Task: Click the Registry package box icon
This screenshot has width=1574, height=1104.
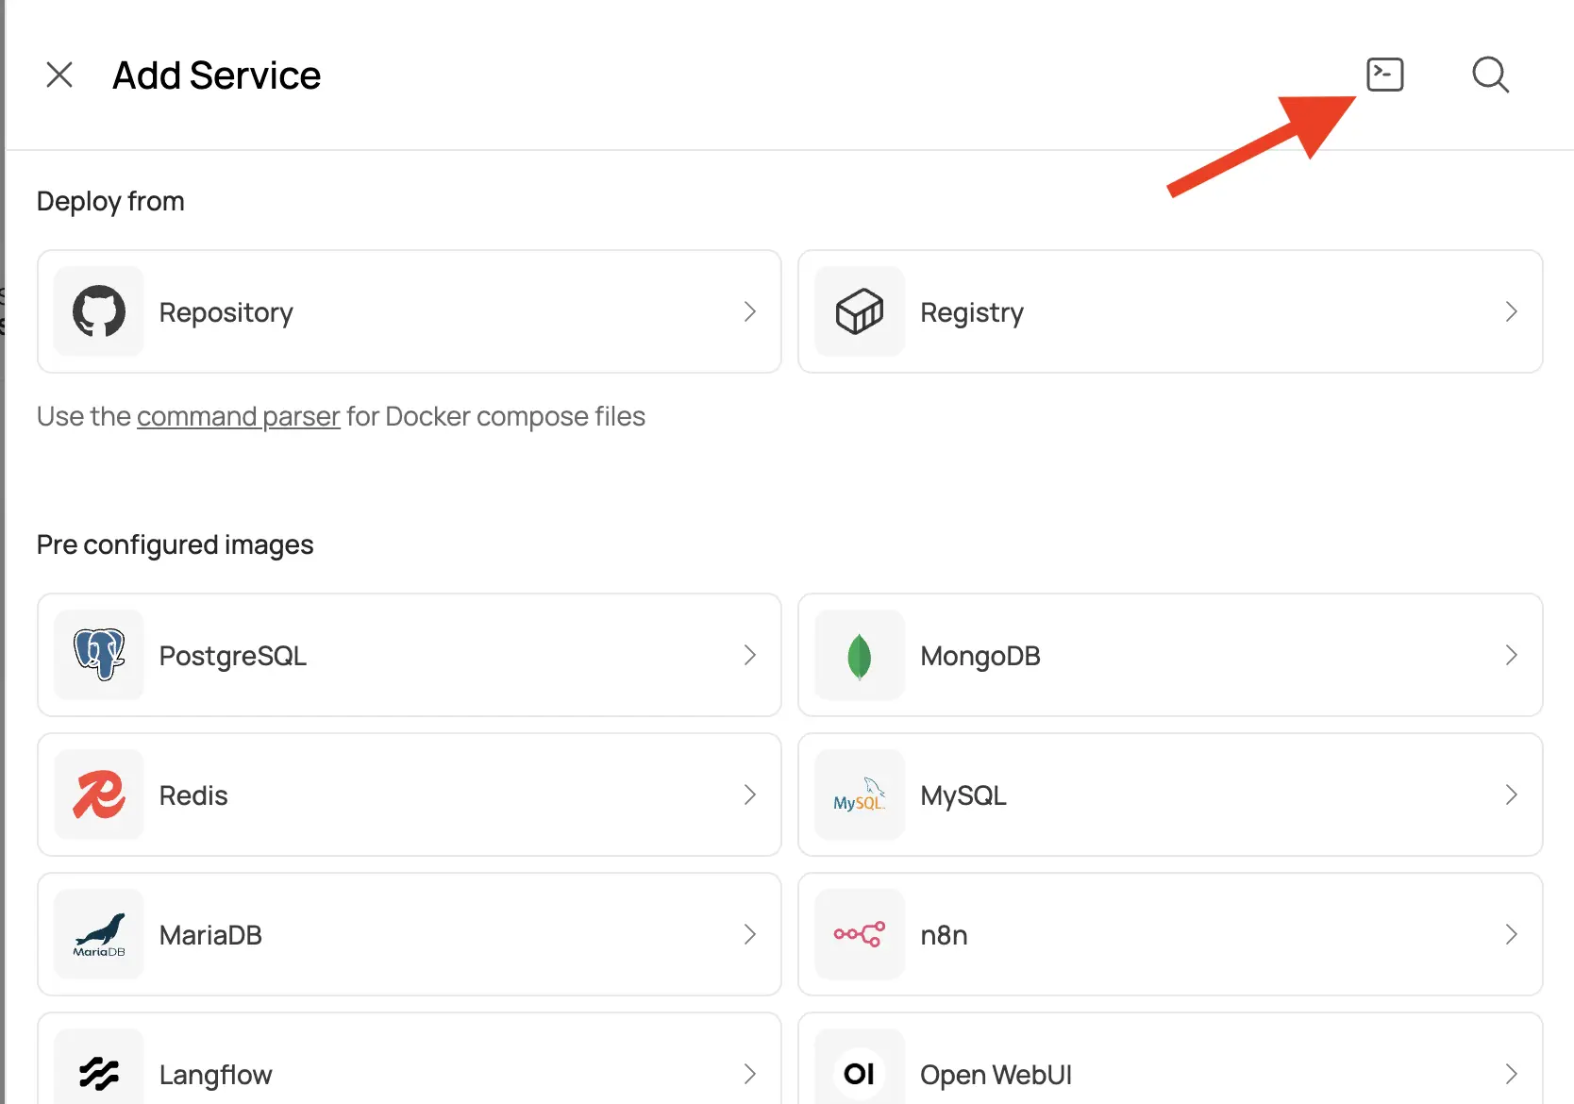Action: [x=860, y=311]
